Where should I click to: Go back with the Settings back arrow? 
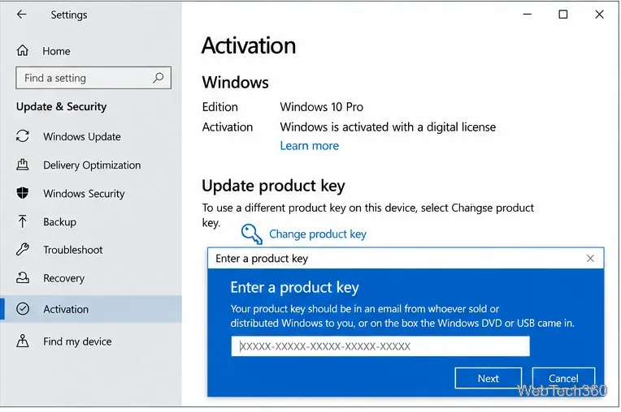(x=21, y=15)
